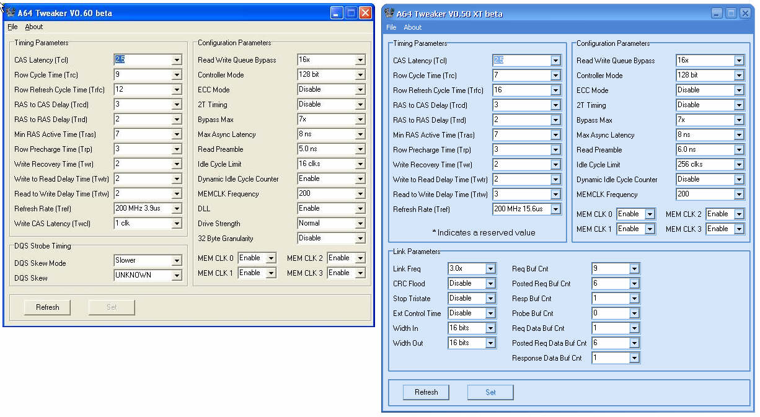Open Refresh Rate 15.6us dropdown in V0.50 XT window

[555, 209]
